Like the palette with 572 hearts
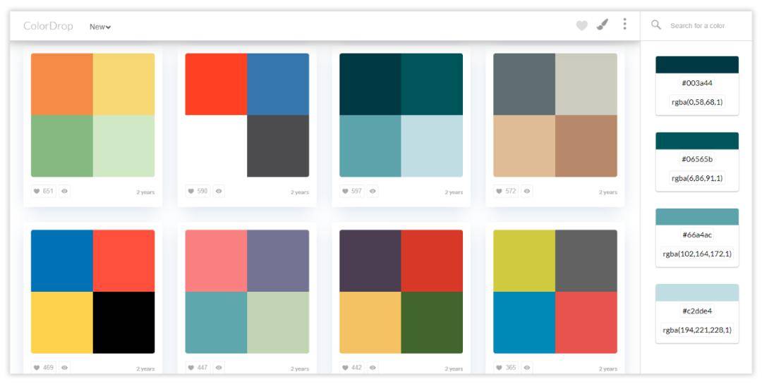Viewport: 762px width, 384px height. pos(505,191)
